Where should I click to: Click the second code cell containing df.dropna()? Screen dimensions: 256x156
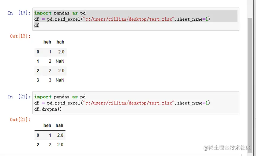[136, 103]
